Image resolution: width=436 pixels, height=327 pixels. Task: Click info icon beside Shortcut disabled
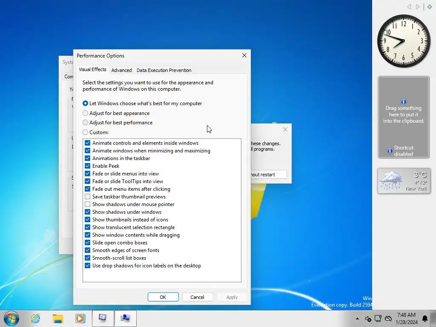390,151
